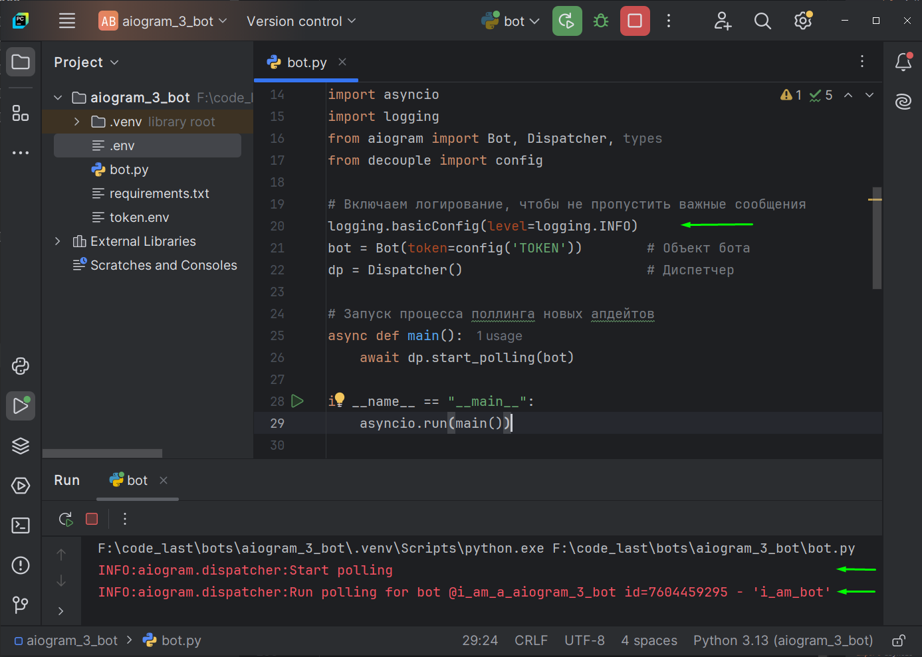Open the main hamburger menu
The width and height of the screenshot is (922, 657).
(67, 21)
